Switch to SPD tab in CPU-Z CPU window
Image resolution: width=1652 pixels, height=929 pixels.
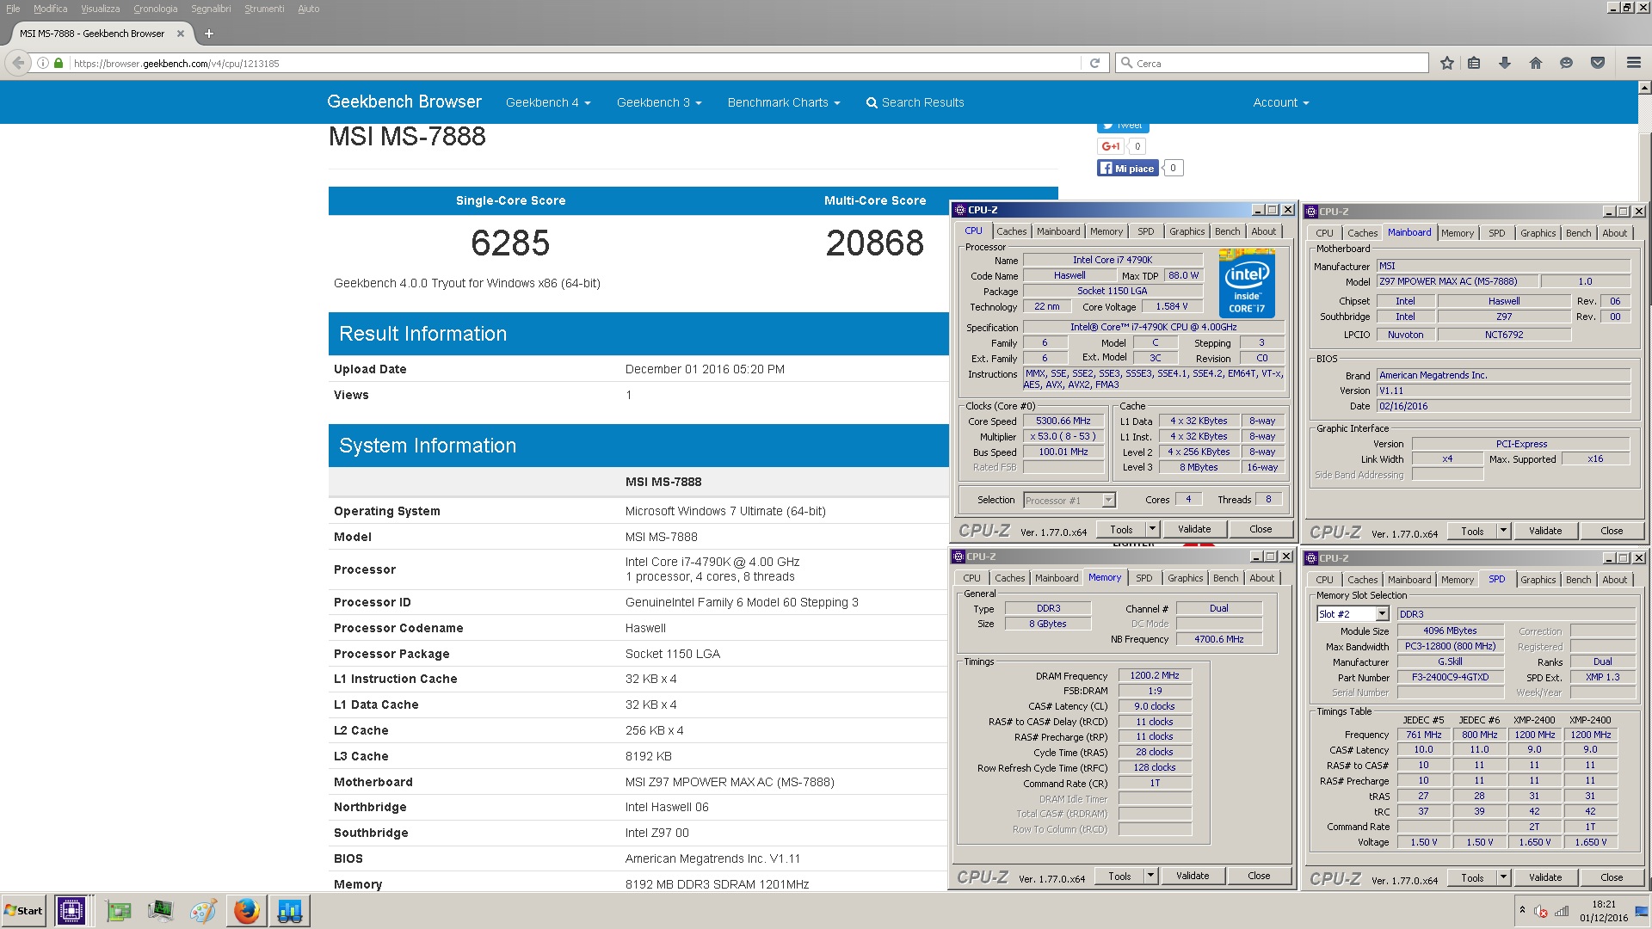coord(1146,231)
